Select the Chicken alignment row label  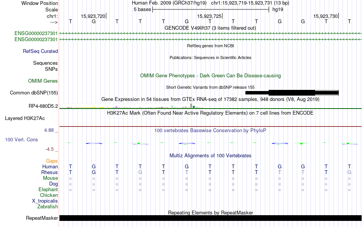(49, 195)
